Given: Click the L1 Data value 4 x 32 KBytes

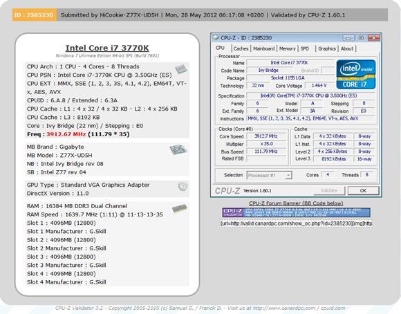Looking at the screenshot, I should [x=333, y=136].
